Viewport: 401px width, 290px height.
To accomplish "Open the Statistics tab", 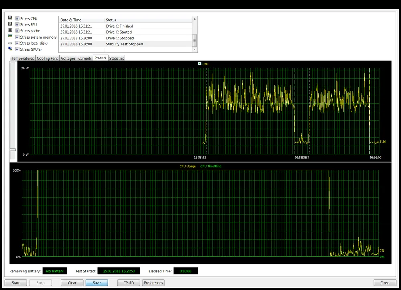I will click(x=117, y=59).
